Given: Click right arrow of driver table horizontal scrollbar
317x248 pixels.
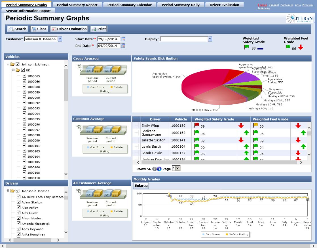Looking at the screenshot, I should click(301, 162).
